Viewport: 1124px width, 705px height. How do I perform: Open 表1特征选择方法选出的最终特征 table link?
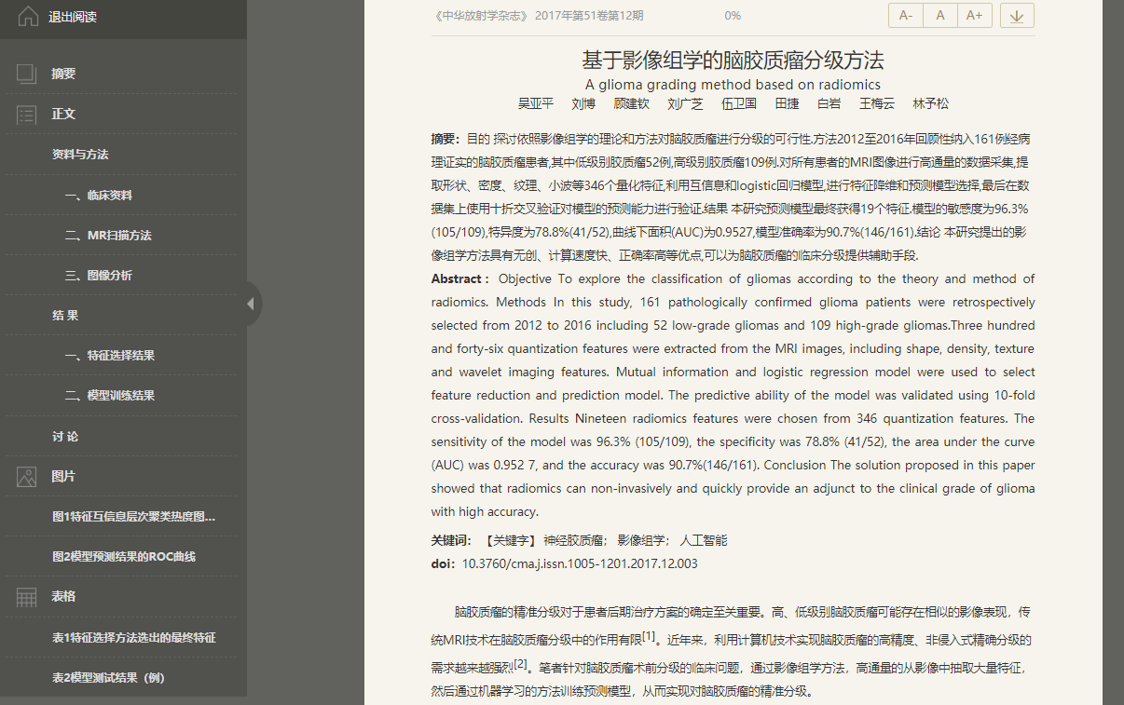coord(134,638)
